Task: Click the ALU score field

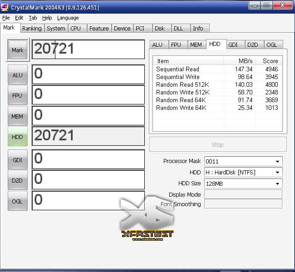Action: pyautogui.click(x=88, y=74)
